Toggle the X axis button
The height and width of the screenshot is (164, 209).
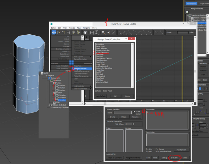pyautogui.click(x=200, y=89)
